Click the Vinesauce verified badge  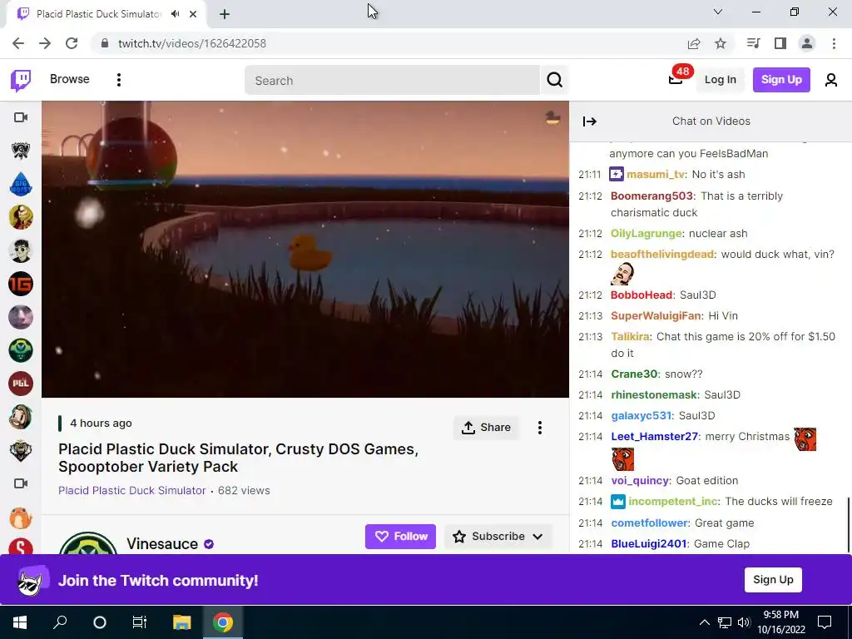209,544
